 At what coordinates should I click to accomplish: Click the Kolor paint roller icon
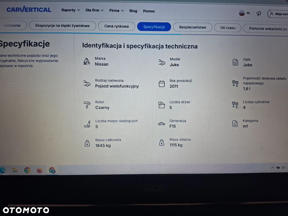87,105
